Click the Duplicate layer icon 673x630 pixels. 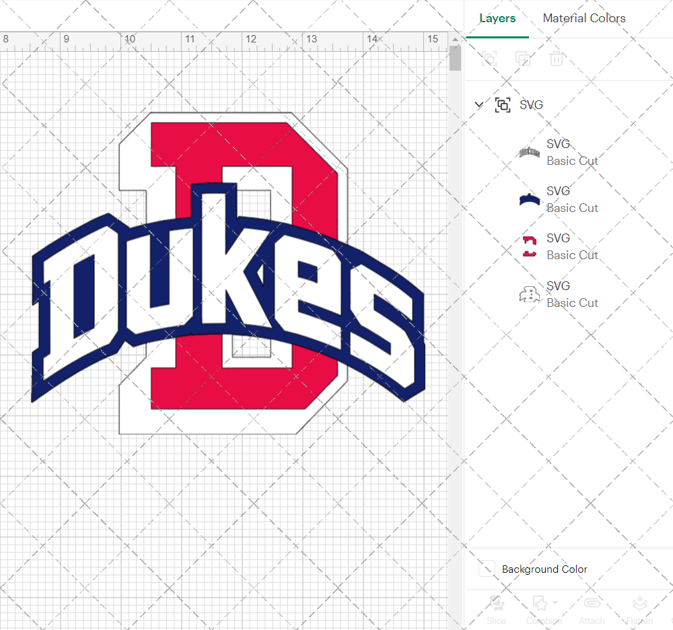tap(522, 59)
